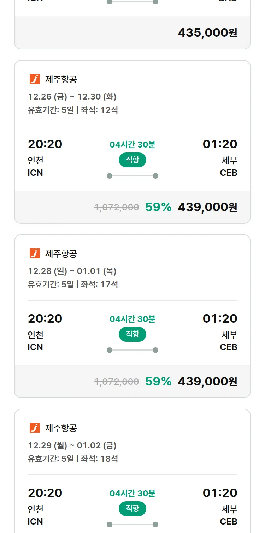
Task: Click the 59% discount on the 12.28 flight
Action: (158, 382)
